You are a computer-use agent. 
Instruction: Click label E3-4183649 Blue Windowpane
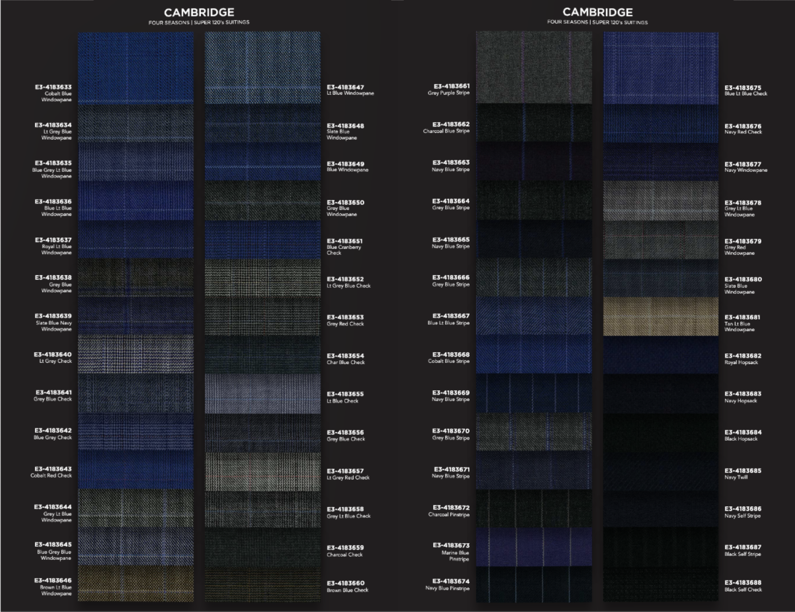pyautogui.click(x=347, y=167)
